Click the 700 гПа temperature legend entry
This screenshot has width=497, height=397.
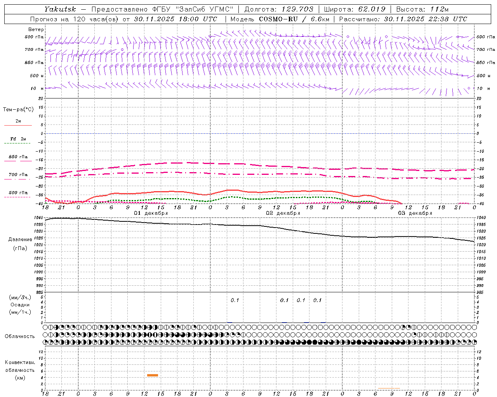[x=18, y=175]
